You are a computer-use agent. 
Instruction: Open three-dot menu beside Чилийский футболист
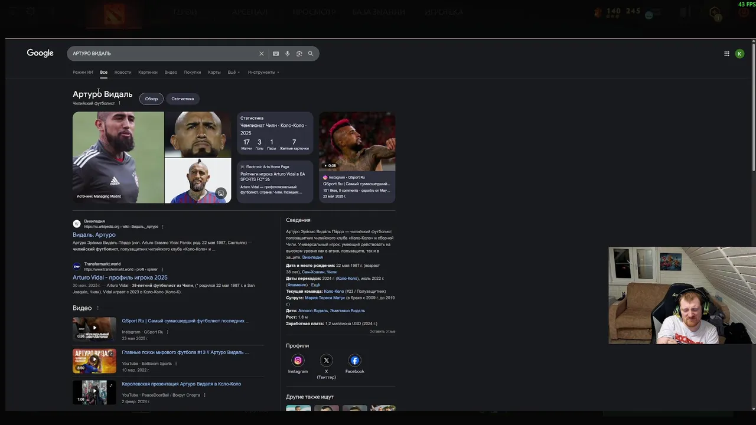(x=119, y=103)
